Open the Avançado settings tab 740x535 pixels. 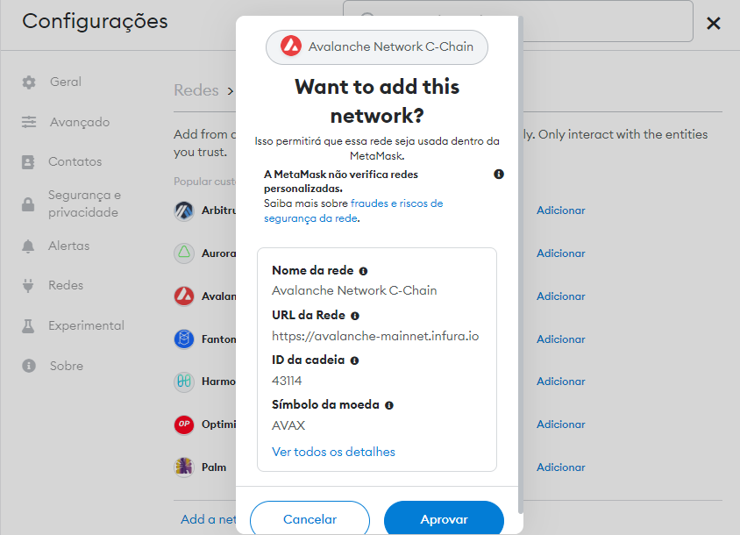tap(79, 122)
